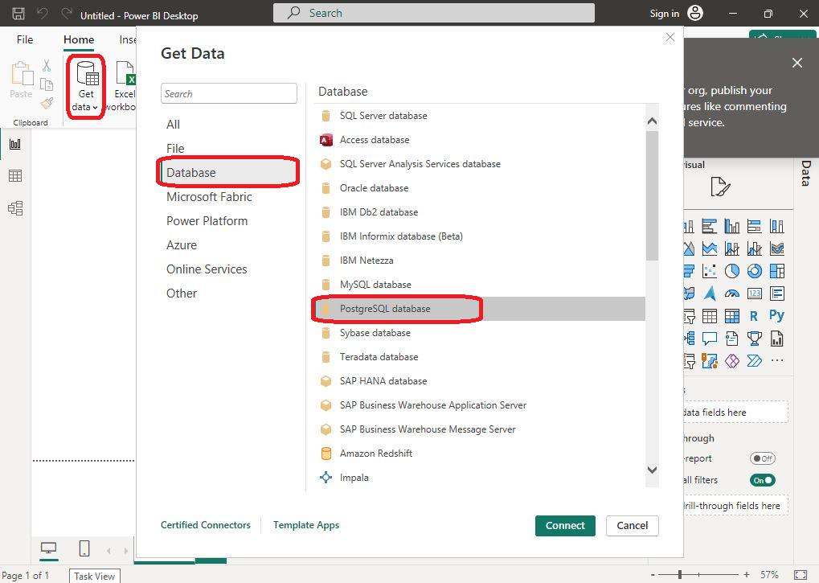Choose the Python (Py) visual

[776, 315]
